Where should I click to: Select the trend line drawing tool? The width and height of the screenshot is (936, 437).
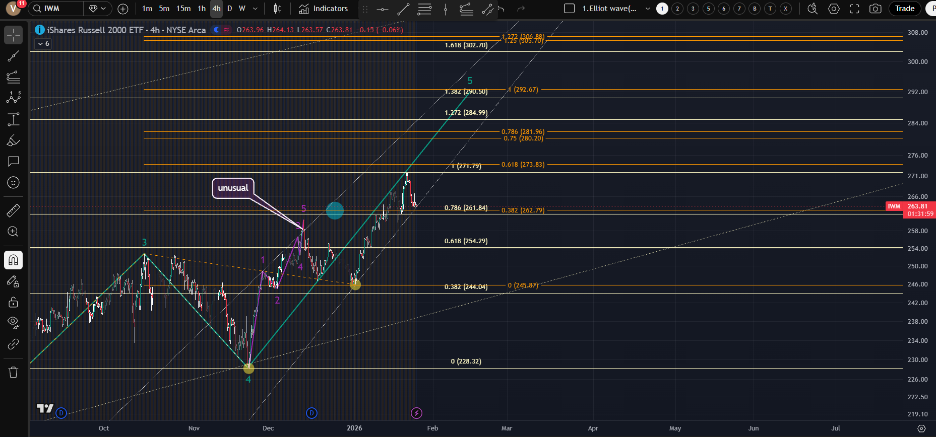[14, 56]
